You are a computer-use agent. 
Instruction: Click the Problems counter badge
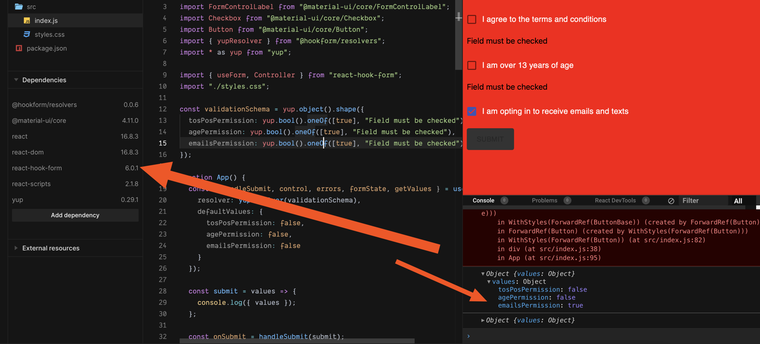point(568,200)
